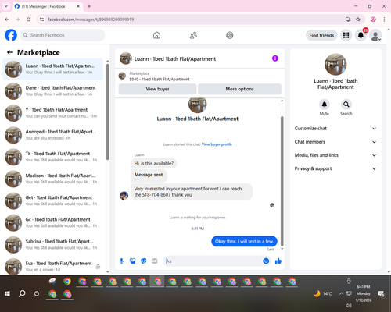The image size is (391, 312).
Task: Click the 'Okay thnx. I will text' bubble
Action: (244, 241)
